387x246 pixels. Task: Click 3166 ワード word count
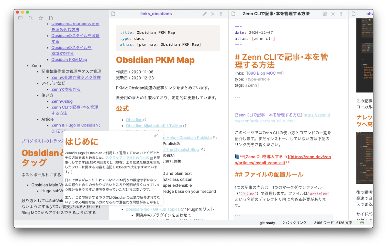[x=323, y=223]
